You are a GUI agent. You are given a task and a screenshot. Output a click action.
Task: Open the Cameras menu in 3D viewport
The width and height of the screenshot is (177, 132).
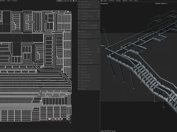click(x=111, y=1)
